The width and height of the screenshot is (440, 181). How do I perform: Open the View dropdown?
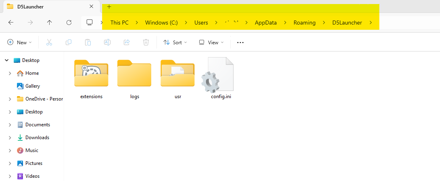211,42
